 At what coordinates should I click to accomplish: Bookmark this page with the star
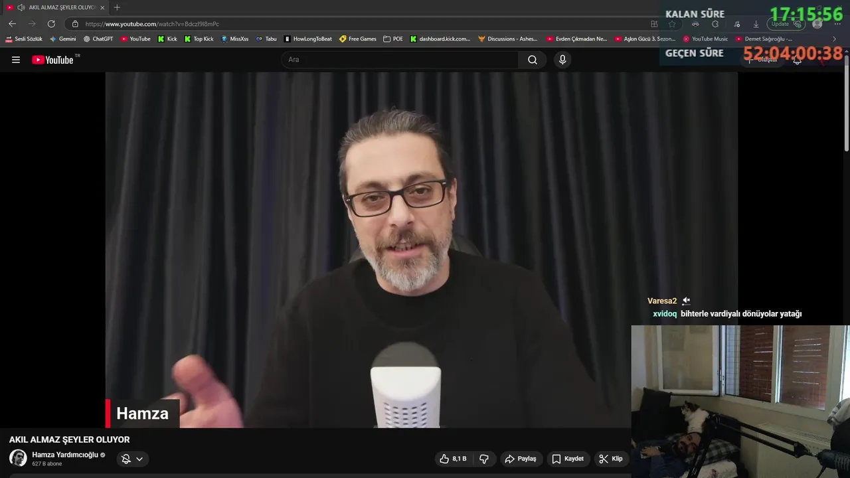click(672, 24)
